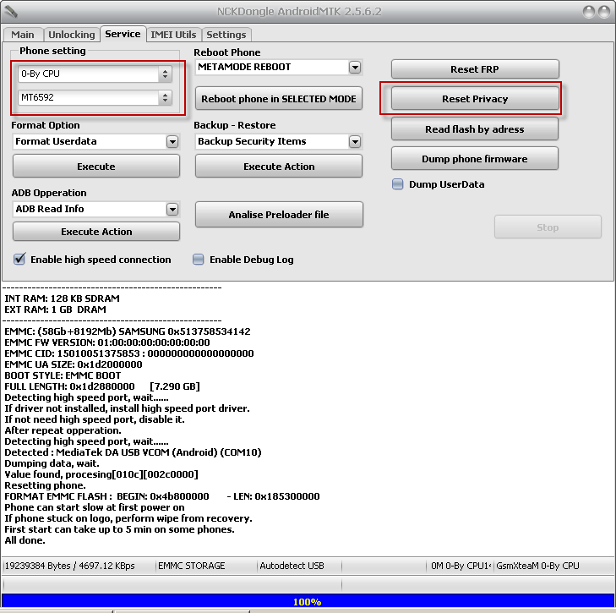
Task: Open the IMEI Utils tab
Action: pos(173,35)
